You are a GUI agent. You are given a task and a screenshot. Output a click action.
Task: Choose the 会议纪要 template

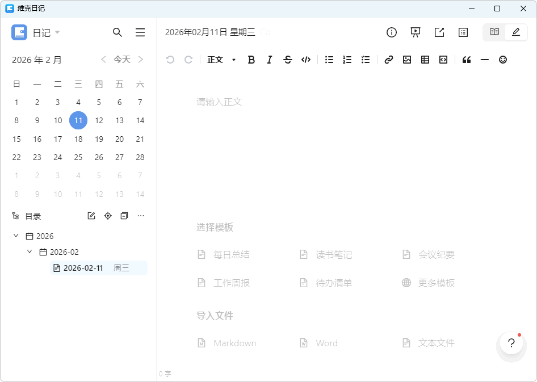click(x=436, y=255)
